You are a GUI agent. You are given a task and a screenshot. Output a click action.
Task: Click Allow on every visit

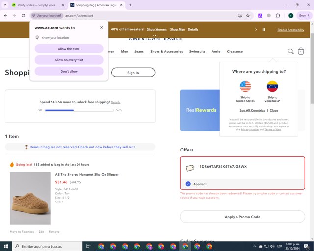pyautogui.click(x=69, y=60)
